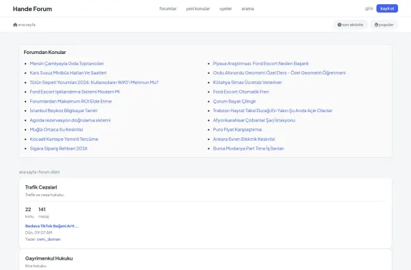
Task: Open Mersin Çamlıyayla Gıda Toptancıları topic
Action: [x=66, y=64]
